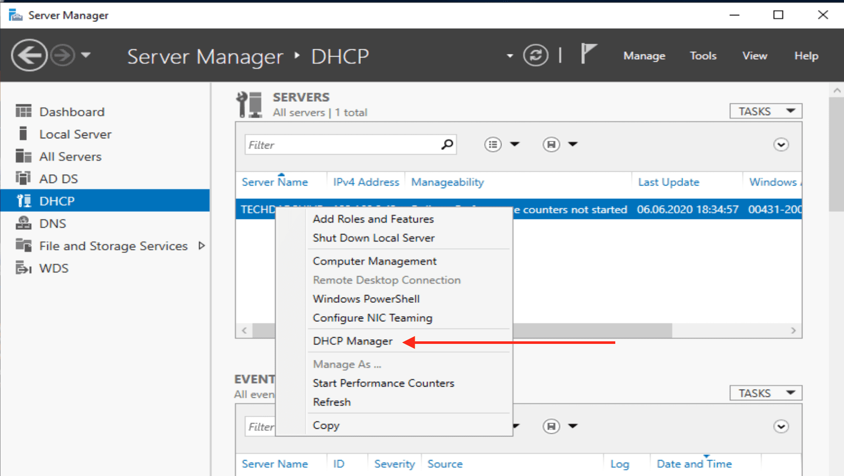Open the View menu
Image resolution: width=844 pixels, height=476 pixels.
(755, 56)
